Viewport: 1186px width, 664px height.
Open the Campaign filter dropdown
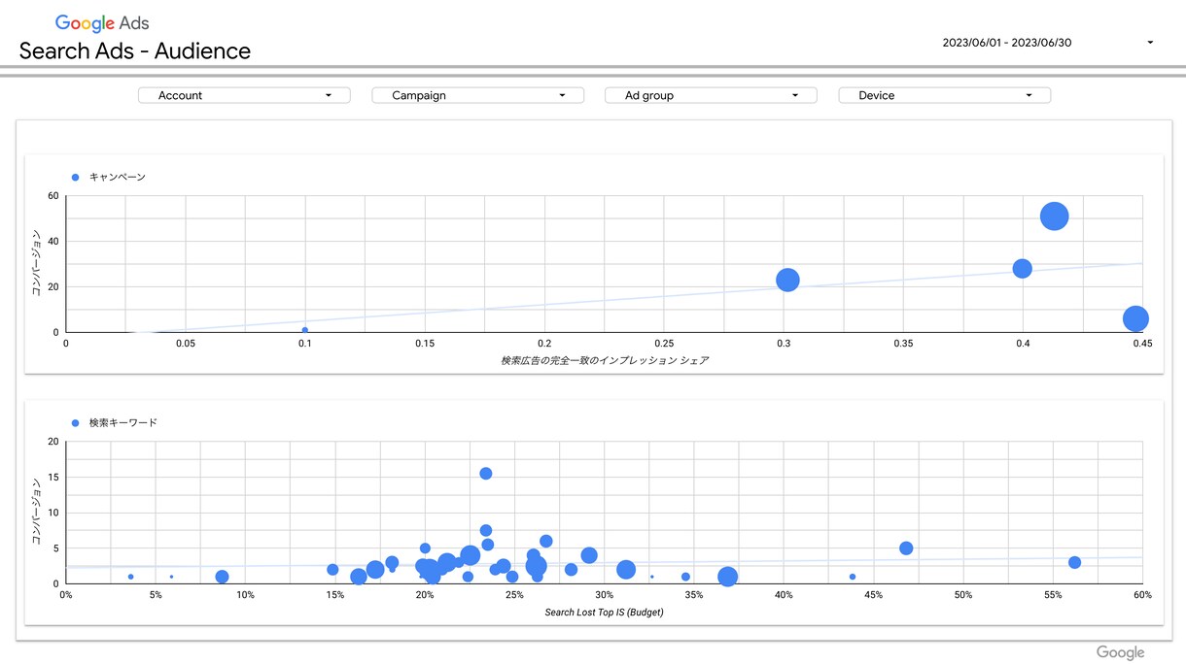point(478,95)
